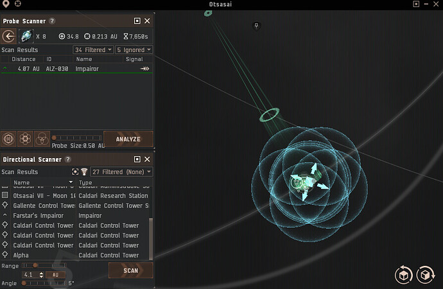443x289 pixels.
Task: Adjust the Range slider
Action: coord(44,265)
